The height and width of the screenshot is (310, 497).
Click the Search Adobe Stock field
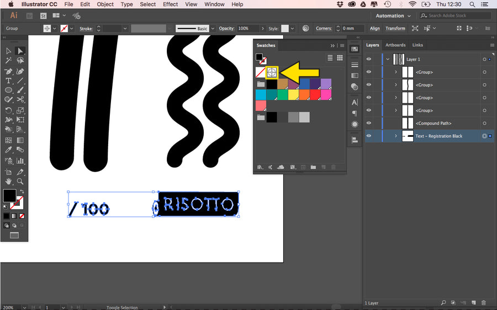pyautogui.click(x=454, y=16)
